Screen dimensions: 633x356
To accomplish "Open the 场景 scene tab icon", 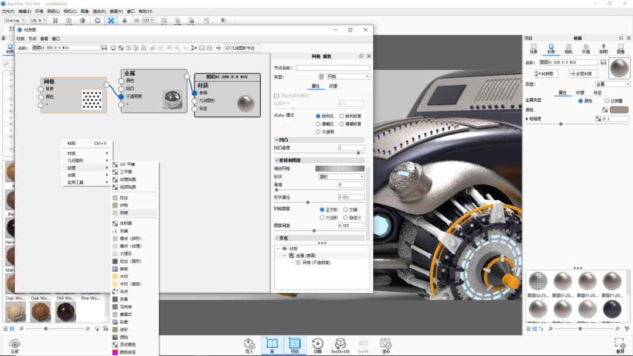I will [534, 49].
